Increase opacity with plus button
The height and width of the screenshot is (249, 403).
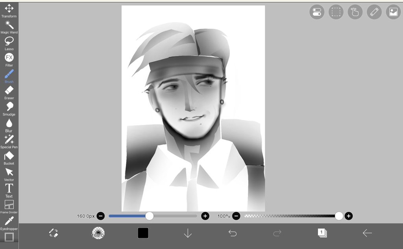pos(349,216)
